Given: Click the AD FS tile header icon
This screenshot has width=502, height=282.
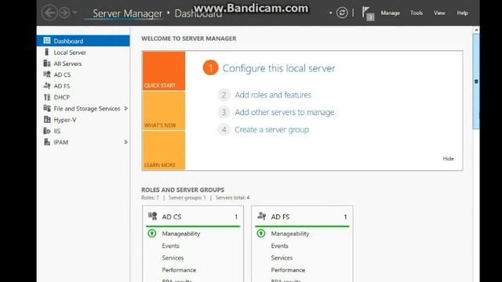Looking at the screenshot, I should 261,216.
